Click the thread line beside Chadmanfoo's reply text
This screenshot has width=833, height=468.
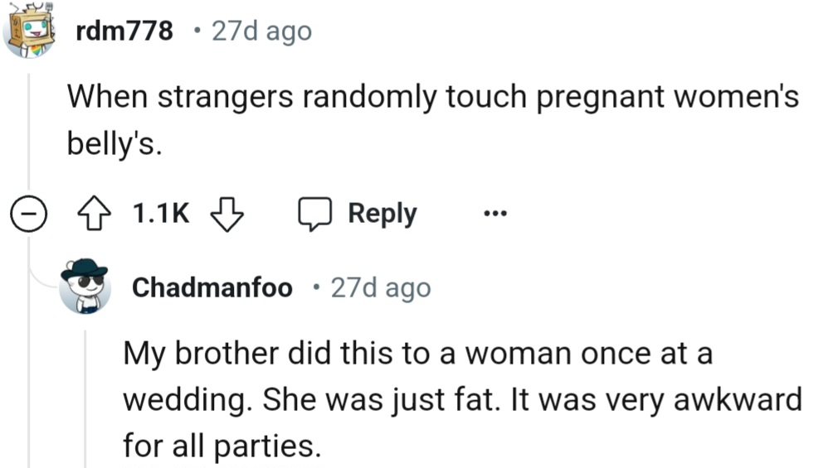tap(85, 398)
